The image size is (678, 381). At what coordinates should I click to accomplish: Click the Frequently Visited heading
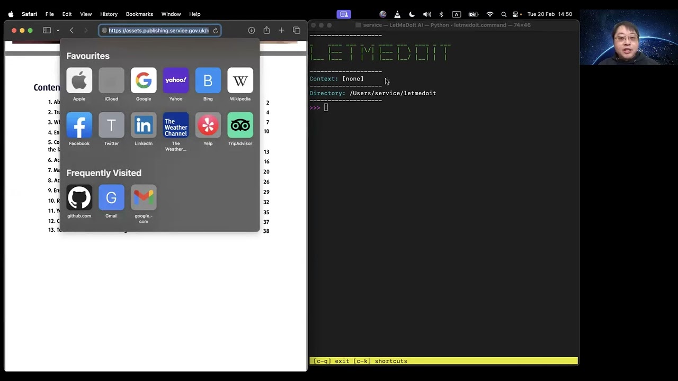click(x=104, y=173)
